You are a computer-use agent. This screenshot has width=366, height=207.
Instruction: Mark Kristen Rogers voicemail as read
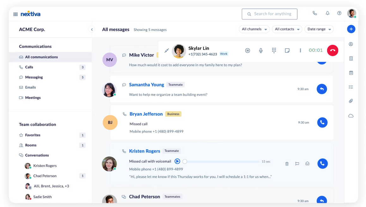pyautogui.click(x=308, y=164)
